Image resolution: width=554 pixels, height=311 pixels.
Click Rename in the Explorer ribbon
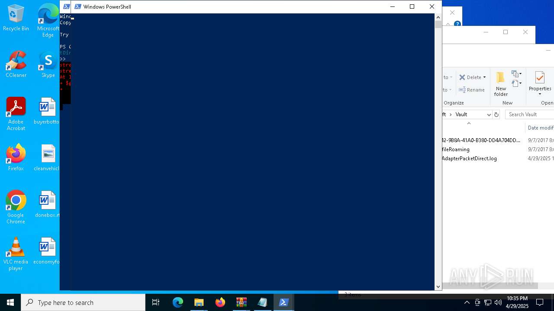tap(472, 90)
